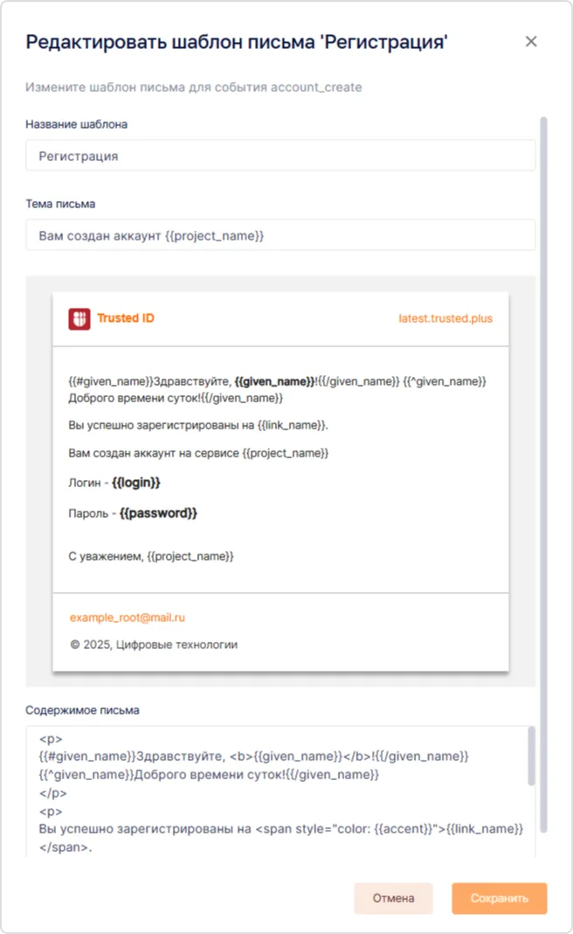Image resolution: width=573 pixels, height=934 pixels.
Task: Save the template with 'Сохранить'
Action: tap(499, 898)
